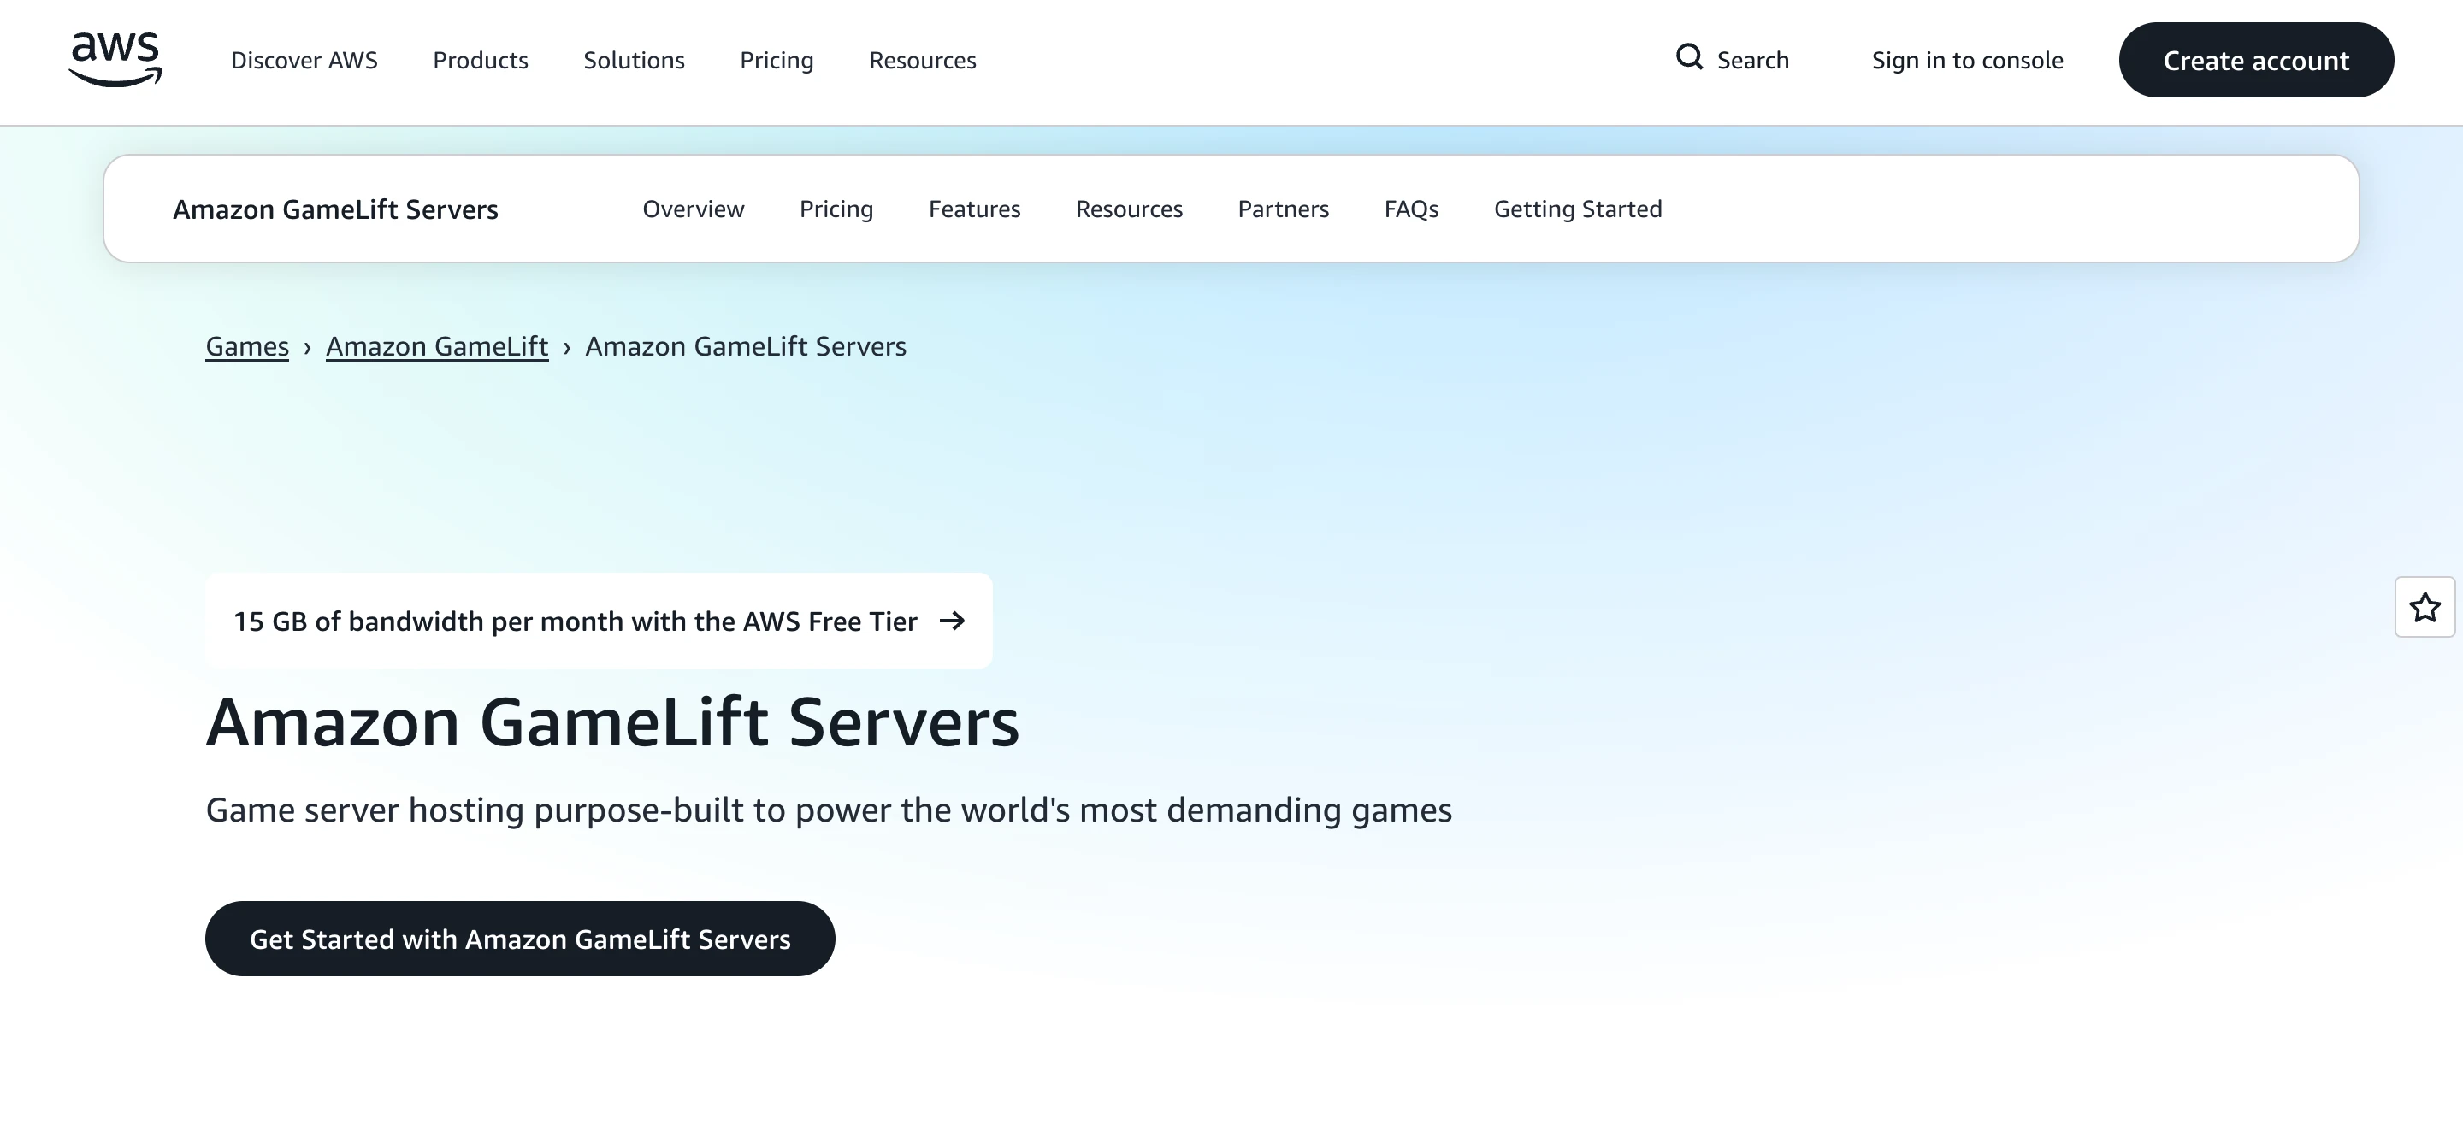Switch to GameLift Pricing tab
The width and height of the screenshot is (2463, 1125).
(x=836, y=209)
